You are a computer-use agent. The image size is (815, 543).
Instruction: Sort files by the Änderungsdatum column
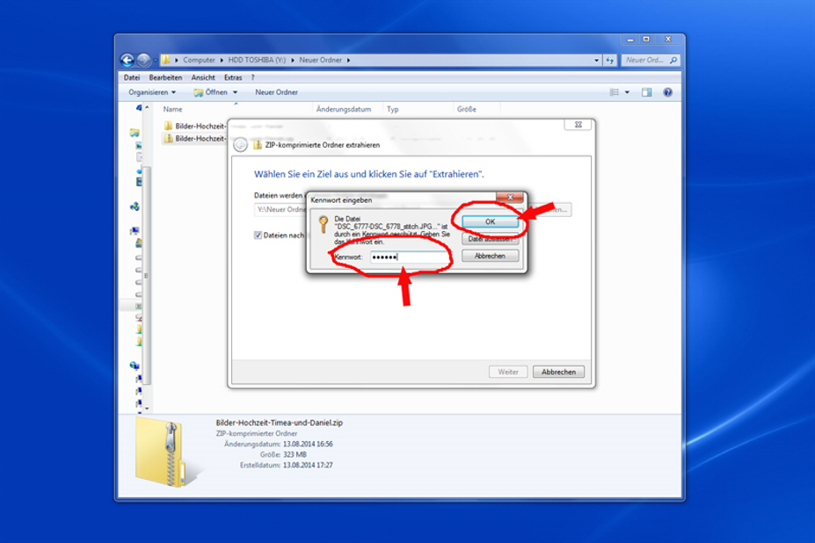(346, 110)
